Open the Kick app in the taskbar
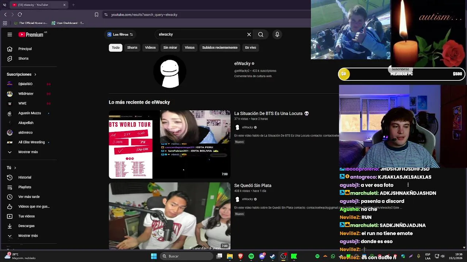Viewport: 467px width, 262px height. click(x=294, y=256)
